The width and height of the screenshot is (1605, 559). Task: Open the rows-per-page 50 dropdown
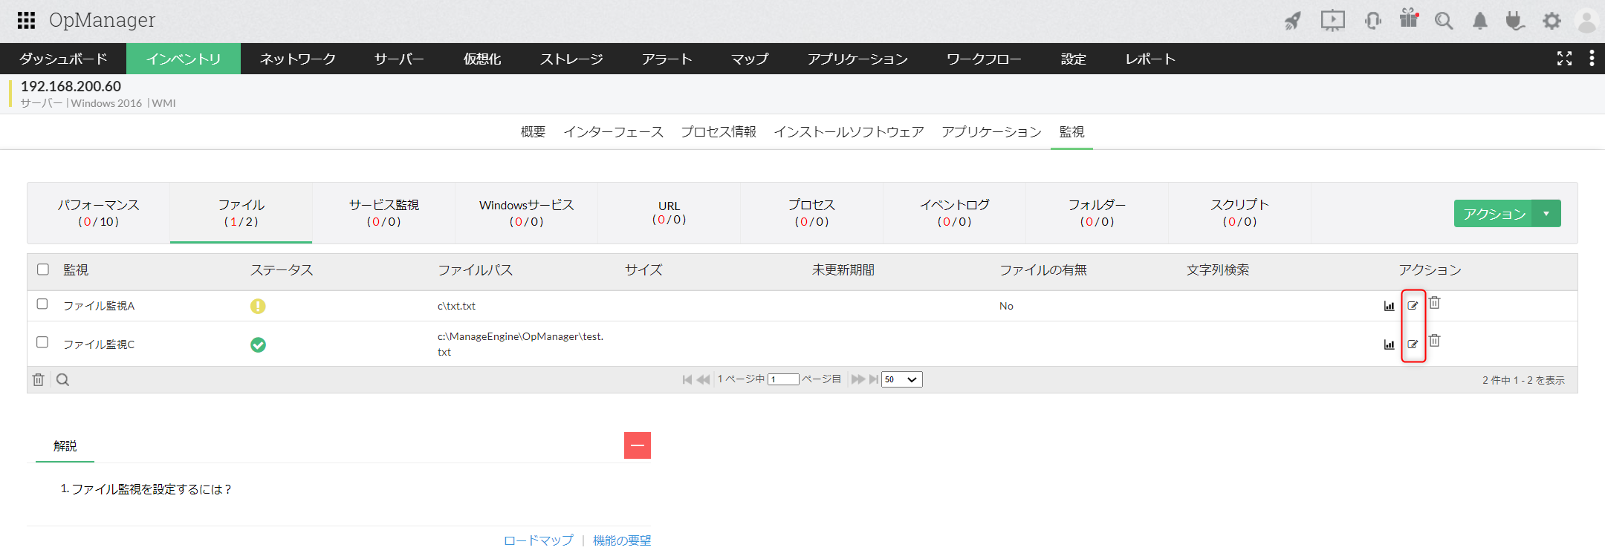tap(902, 379)
